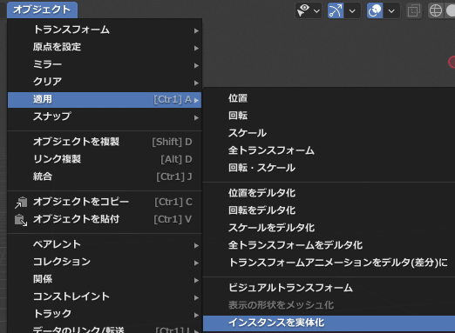Open the トラック submenu
Screen dimensions: 455x333
pyautogui.click(x=105, y=314)
